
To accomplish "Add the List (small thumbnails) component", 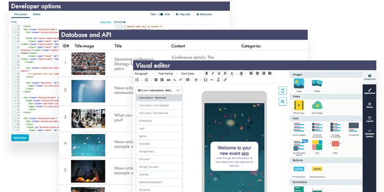I will pos(317,130).
